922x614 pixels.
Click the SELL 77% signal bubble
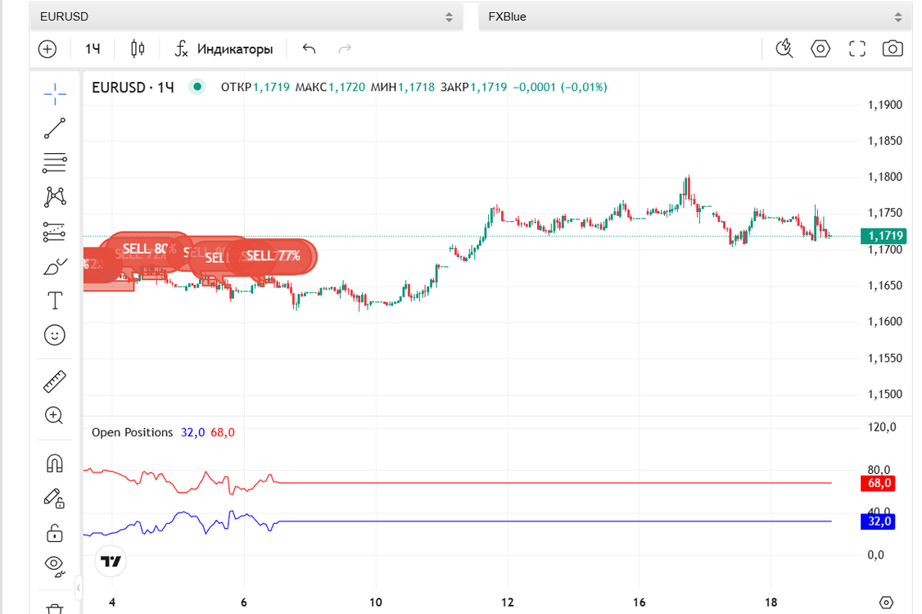[x=273, y=255]
